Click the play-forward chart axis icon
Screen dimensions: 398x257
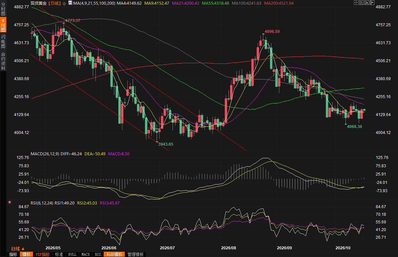(367, 3)
